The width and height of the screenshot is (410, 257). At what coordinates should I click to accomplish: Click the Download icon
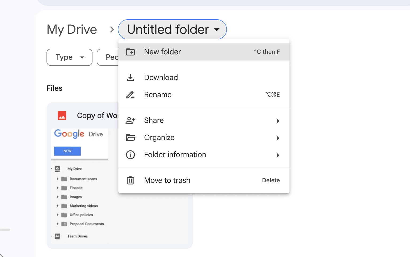(130, 77)
